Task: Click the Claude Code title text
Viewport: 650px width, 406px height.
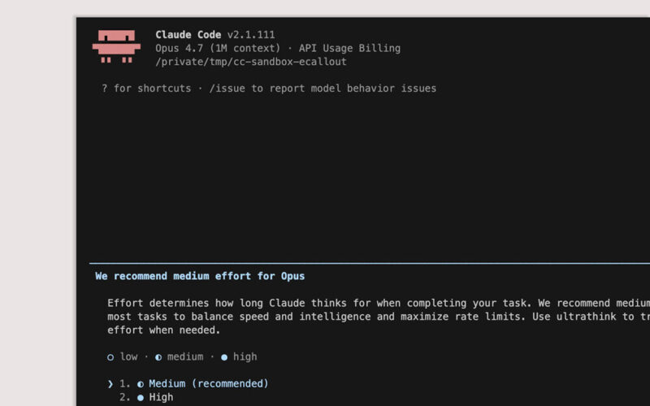Action: coord(188,35)
